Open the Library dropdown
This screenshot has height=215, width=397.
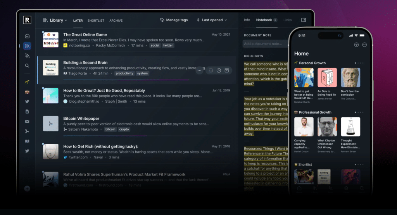click(55, 20)
